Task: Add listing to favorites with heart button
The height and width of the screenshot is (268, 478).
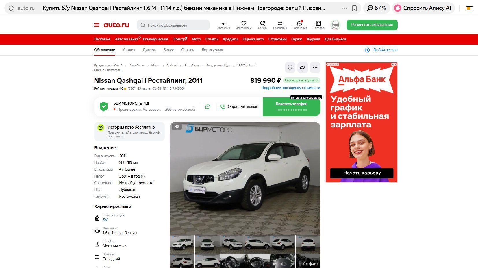Action: (290, 68)
